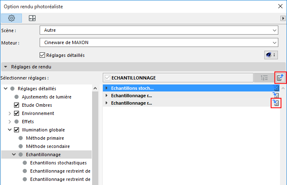Click the go-to-parent settings icon
The height and width of the screenshot is (185, 287).
(280, 78)
